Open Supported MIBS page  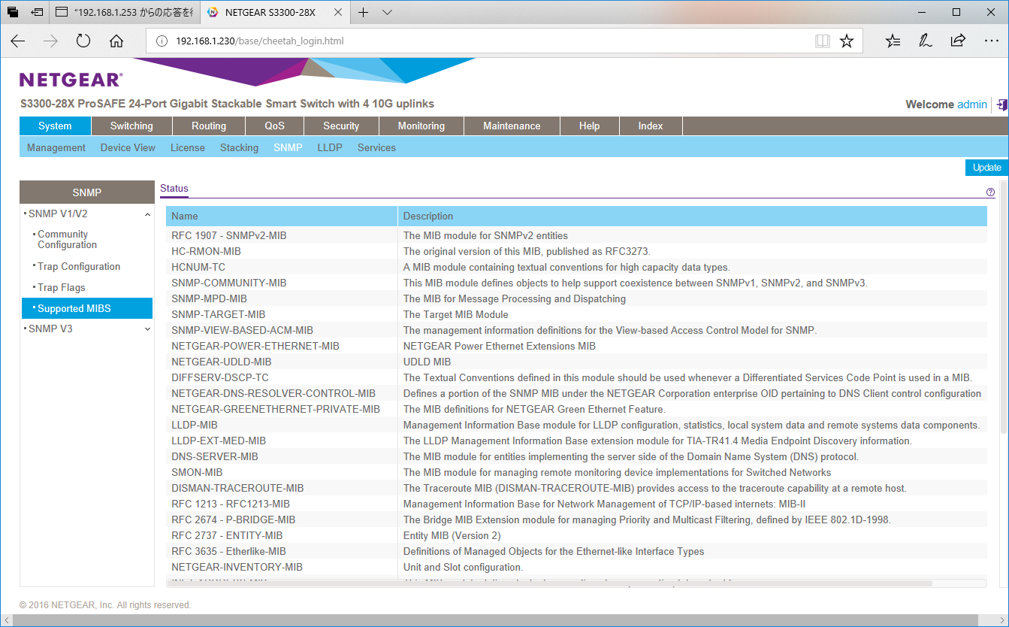click(x=86, y=308)
